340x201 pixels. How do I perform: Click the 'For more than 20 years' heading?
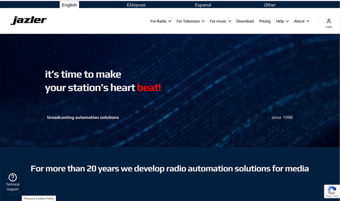pyautogui.click(x=170, y=168)
